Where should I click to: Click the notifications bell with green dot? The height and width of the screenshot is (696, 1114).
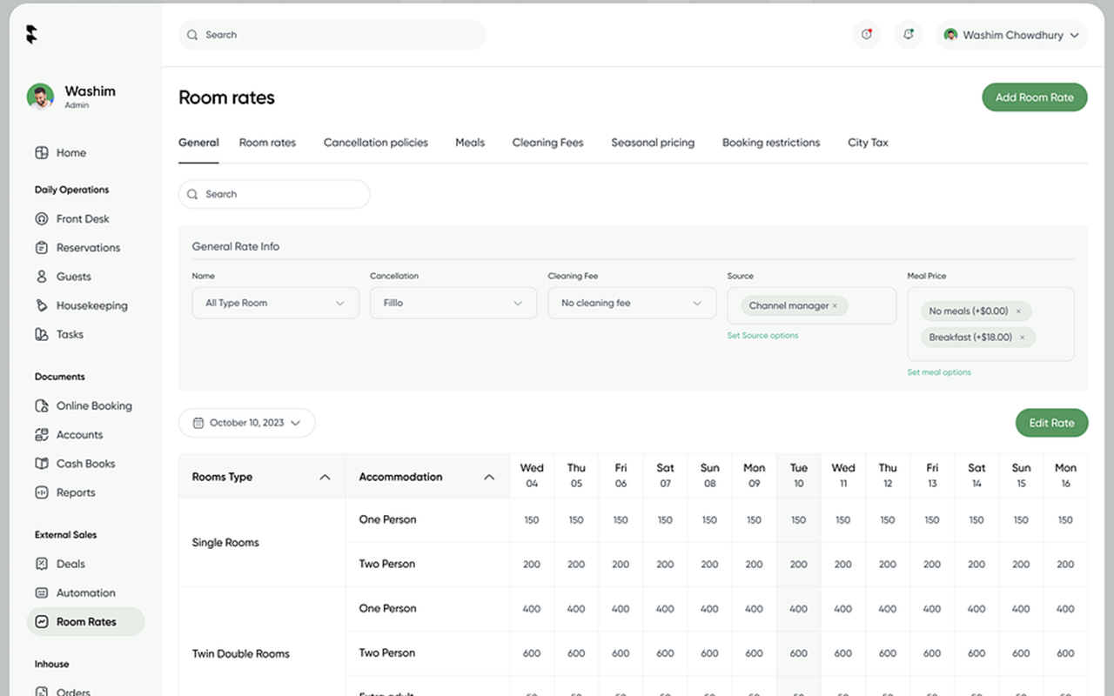tap(908, 35)
